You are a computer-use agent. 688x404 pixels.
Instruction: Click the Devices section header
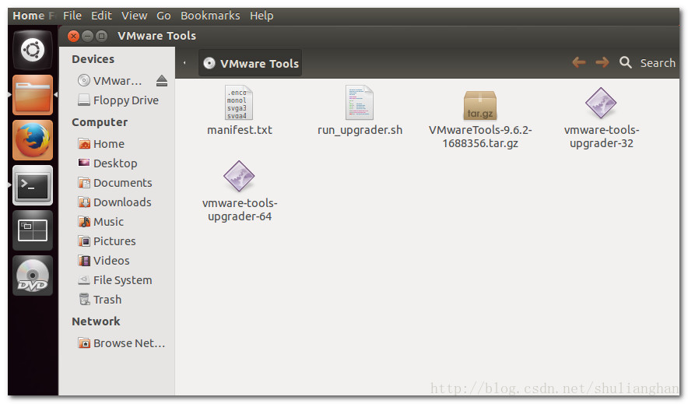(x=93, y=59)
